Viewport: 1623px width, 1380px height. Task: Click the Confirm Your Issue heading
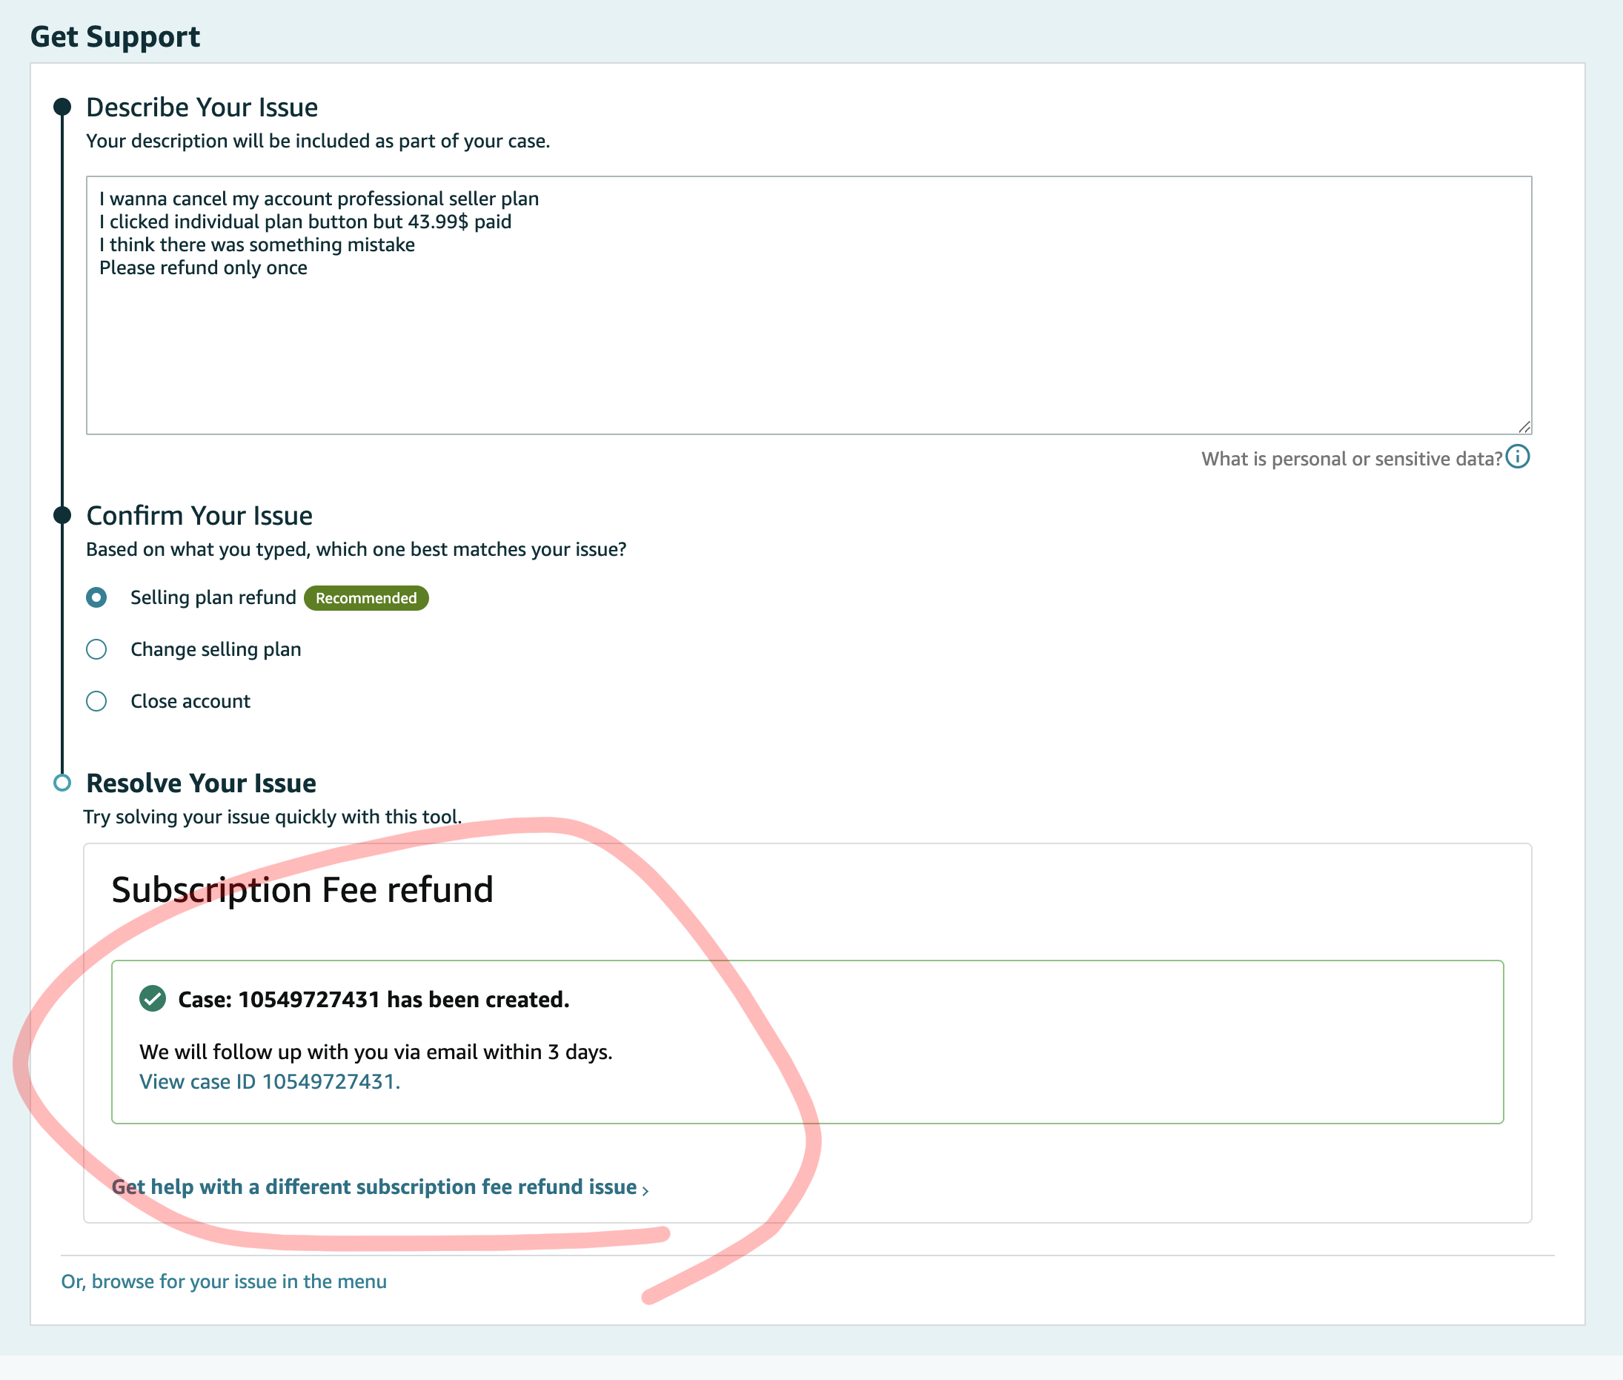199,516
